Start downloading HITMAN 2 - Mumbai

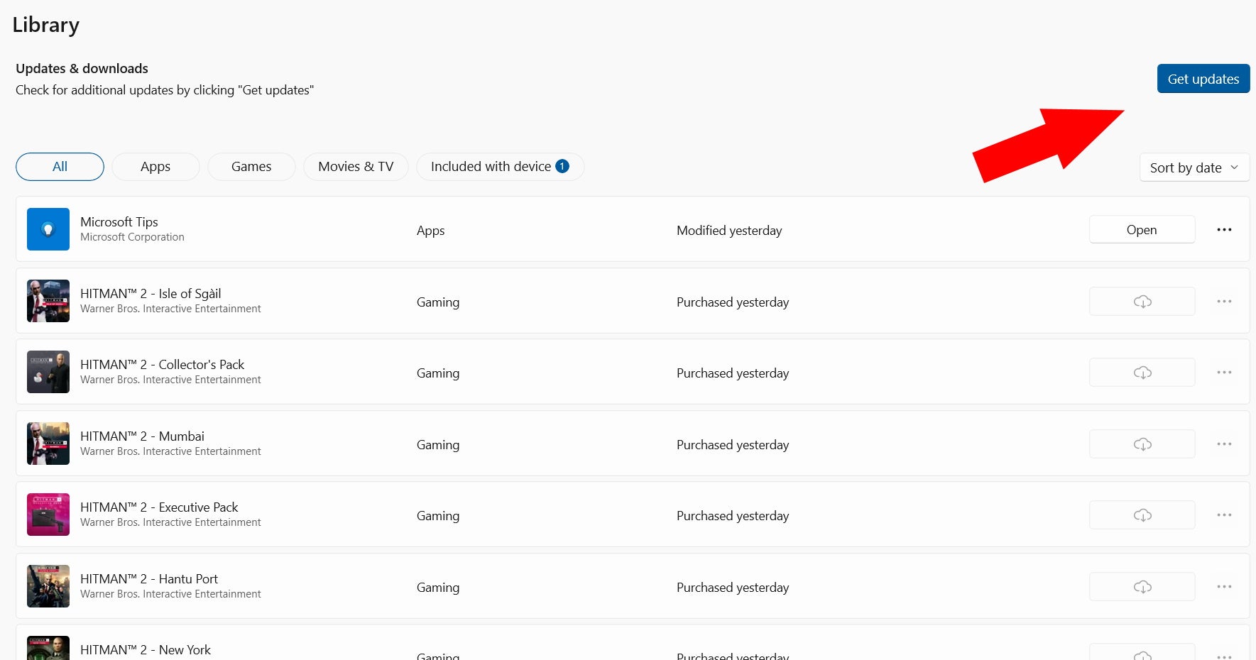tap(1142, 444)
